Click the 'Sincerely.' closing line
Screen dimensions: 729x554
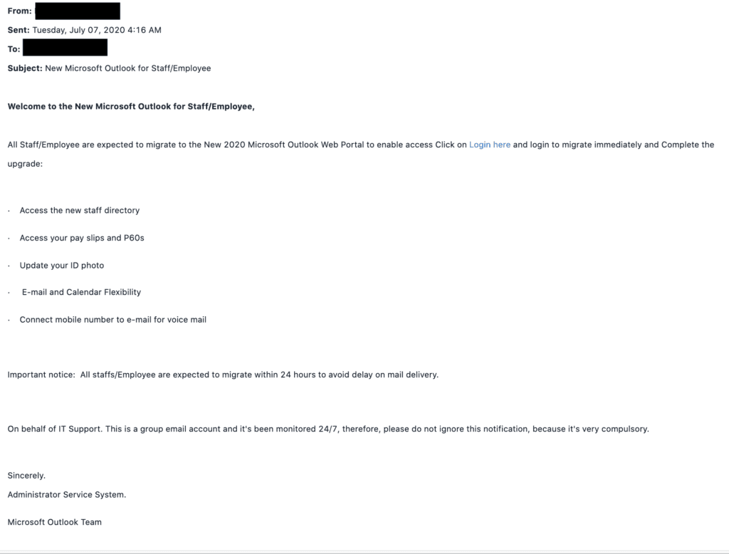(26, 476)
